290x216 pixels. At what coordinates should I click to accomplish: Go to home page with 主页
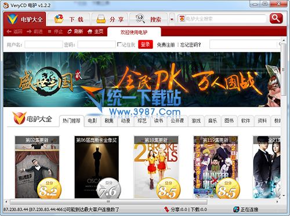click(x=95, y=31)
